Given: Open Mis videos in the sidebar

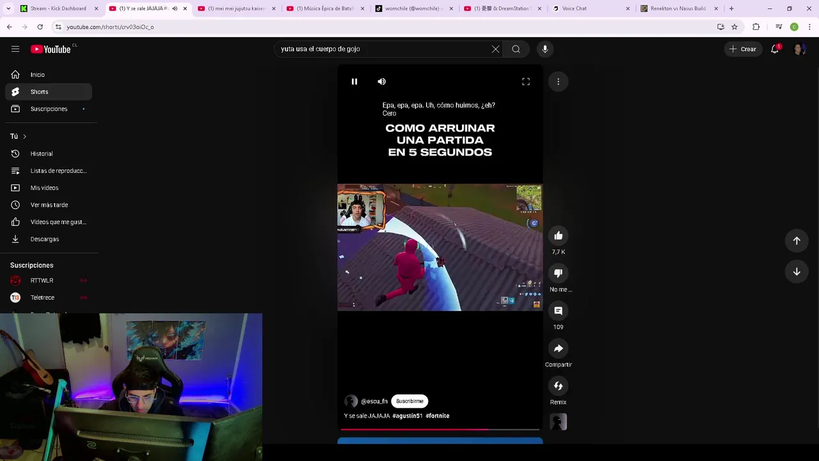Looking at the screenshot, I should 49,188.
